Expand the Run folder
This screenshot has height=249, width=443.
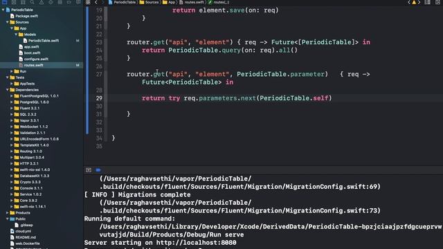pyautogui.click(x=12, y=71)
